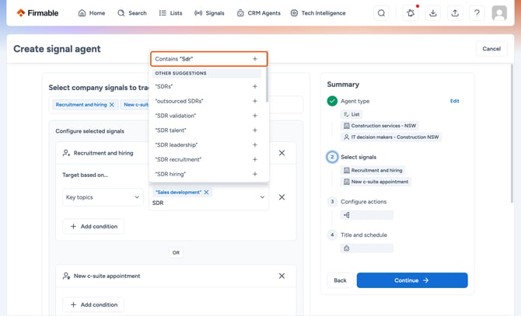Screen dimensions: 521x316
Task: Click the step 3 Configure actions circle
Action: (x=332, y=202)
